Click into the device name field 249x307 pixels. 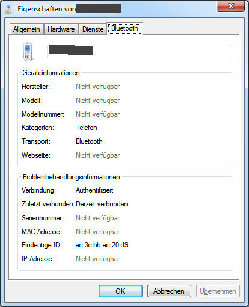pos(140,52)
